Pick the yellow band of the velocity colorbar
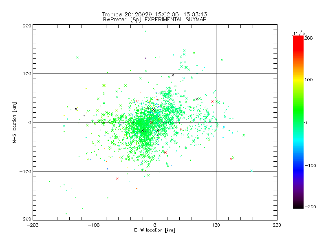This screenshot has height=245, width=326. [x=298, y=80]
